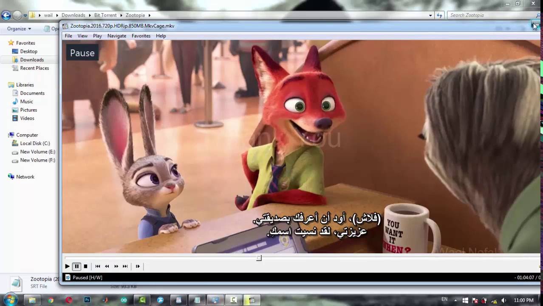Open the File menu in the player

click(68, 36)
